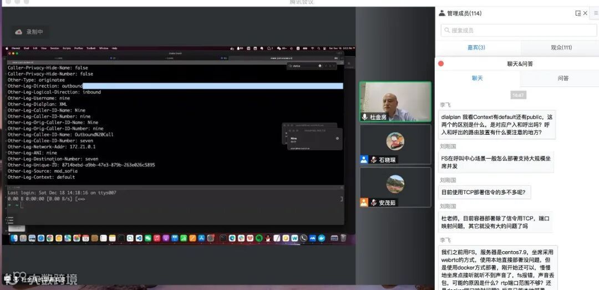
Task: Click the 管理成员(114) panel title
Action: tap(464, 13)
